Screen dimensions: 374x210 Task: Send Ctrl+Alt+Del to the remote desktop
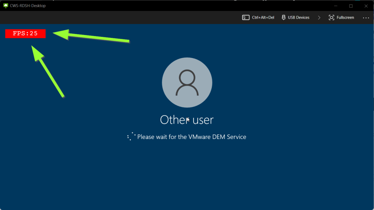click(x=258, y=17)
